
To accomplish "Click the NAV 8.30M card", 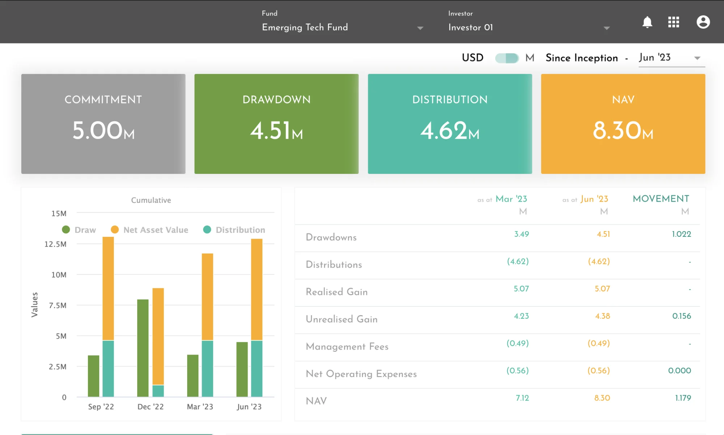I will (623, 124).
